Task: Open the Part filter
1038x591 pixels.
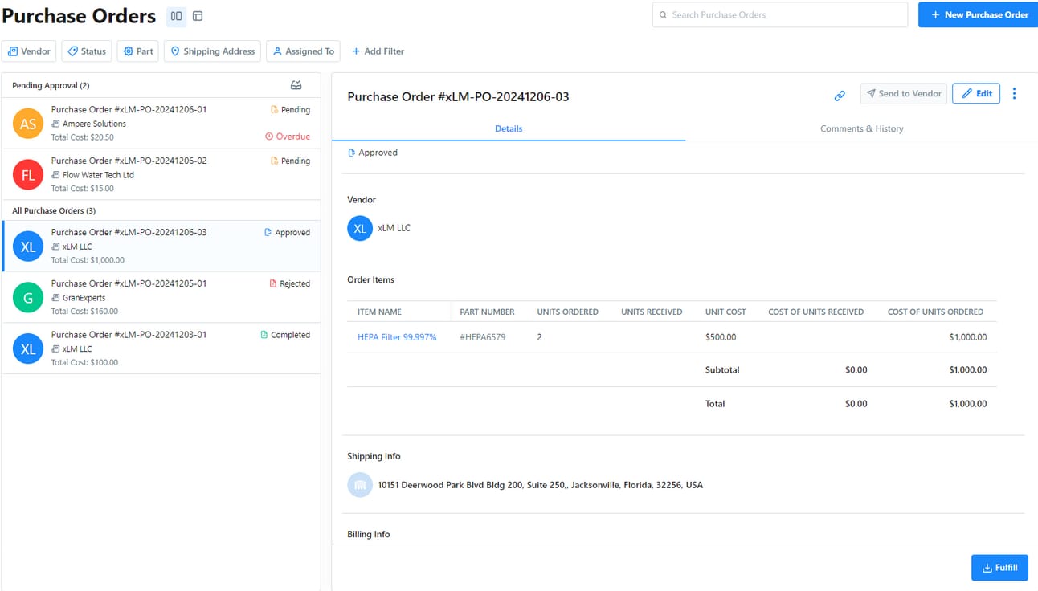Action: [x=138, y=51]
